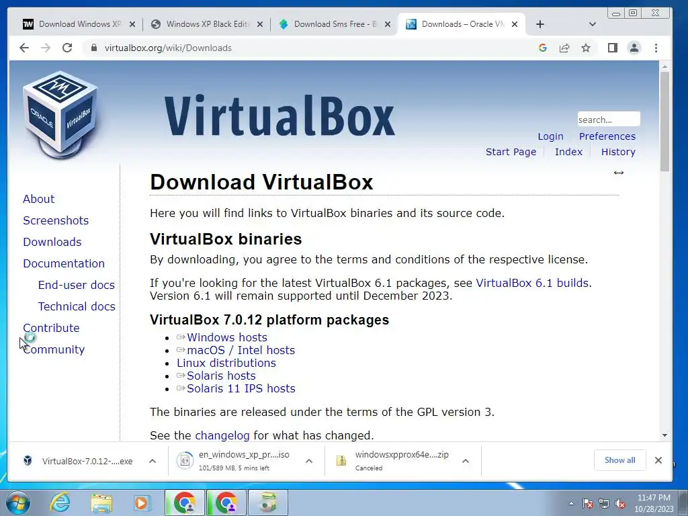Expand options for windowsxpprox64e zip download

tap(466, 461)
